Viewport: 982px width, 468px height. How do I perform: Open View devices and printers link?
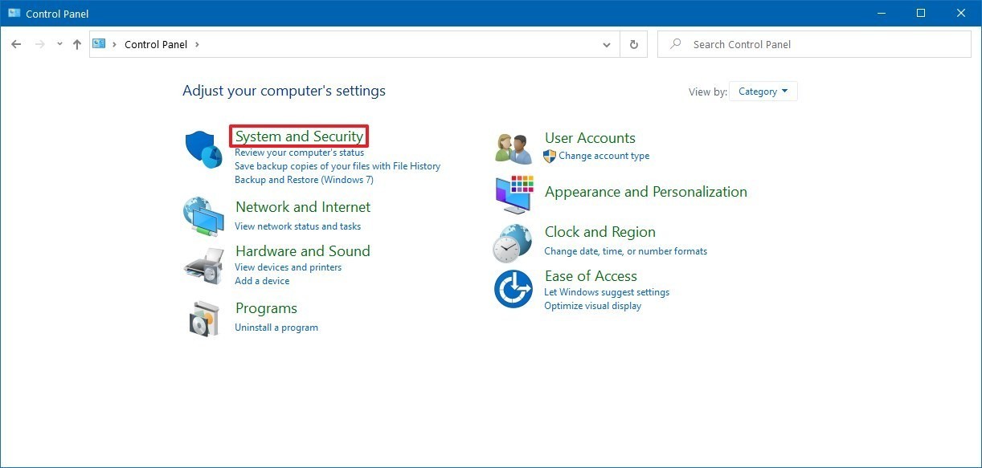point(288,267)
